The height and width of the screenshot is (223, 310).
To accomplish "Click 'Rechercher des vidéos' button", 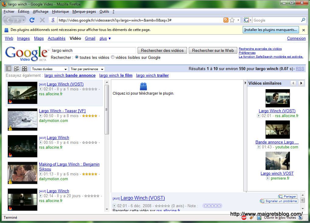I will coord(162,50).
